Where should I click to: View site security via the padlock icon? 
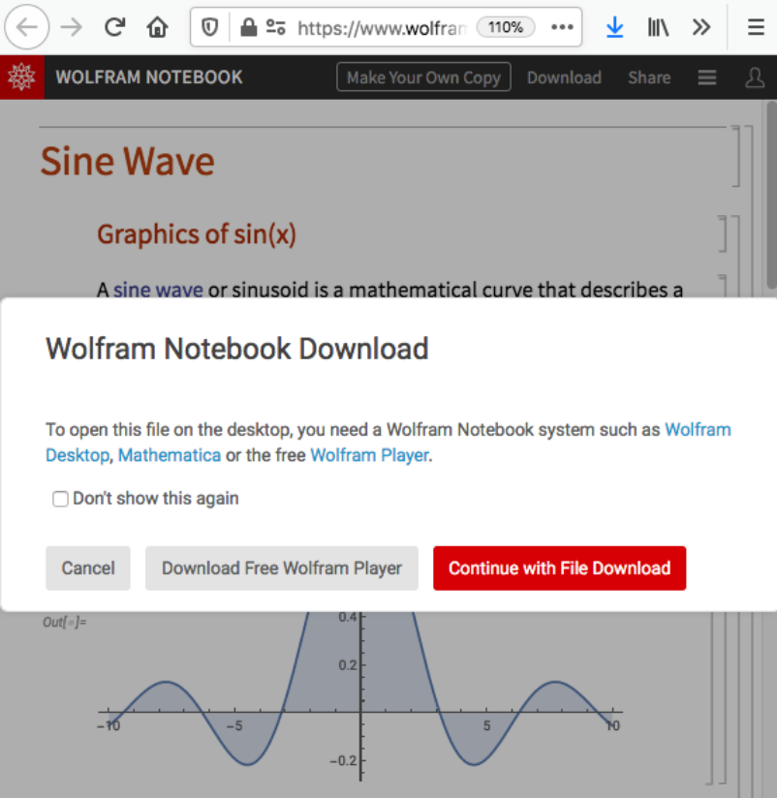[250, 27]
